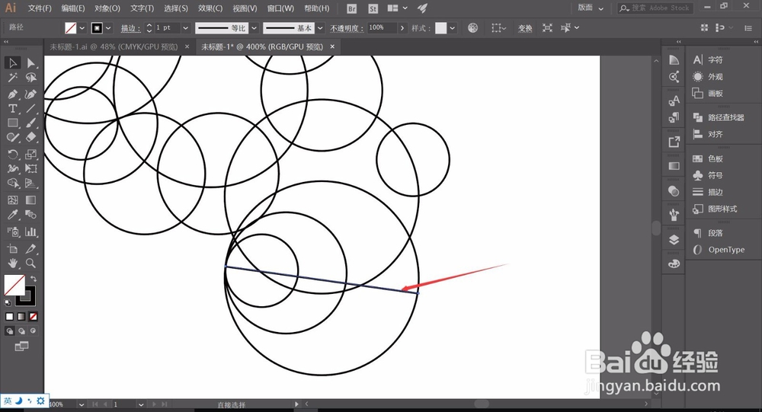Open Adobe Stock (St) icon
Viewport: 762px width, 412px height.
click(373, 8)
